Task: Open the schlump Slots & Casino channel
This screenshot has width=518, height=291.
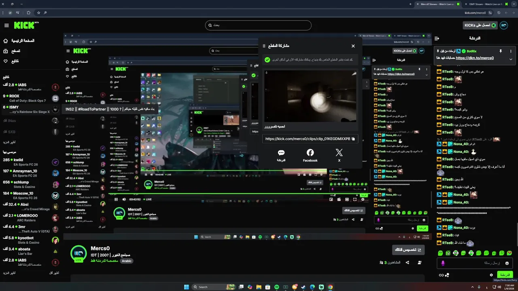Action: [x=31, y=184]
